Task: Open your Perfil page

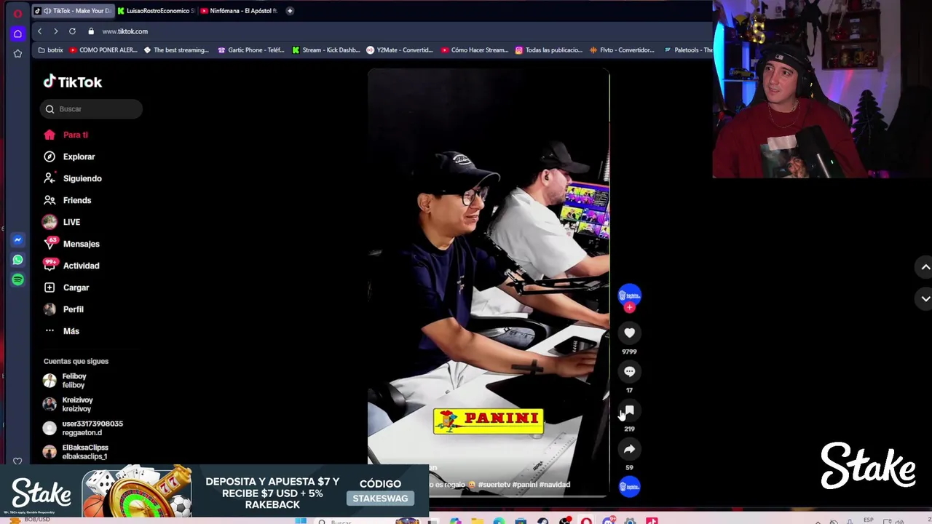Action: (x=63, y=309)
